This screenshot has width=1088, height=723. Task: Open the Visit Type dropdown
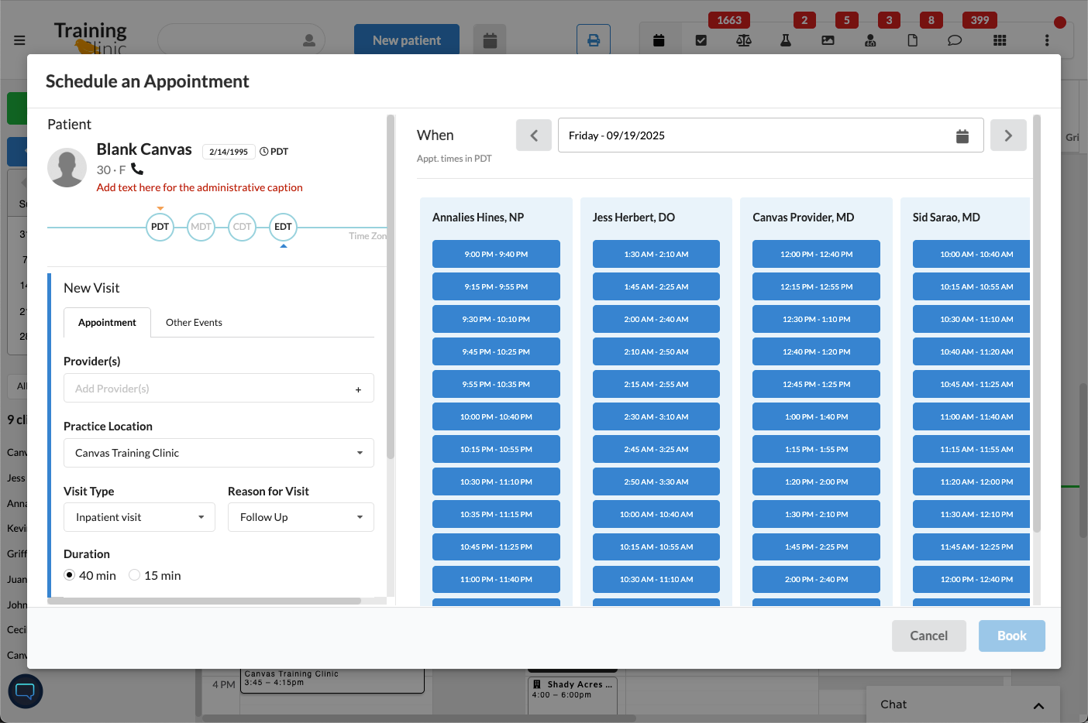[x=139, y=517]
